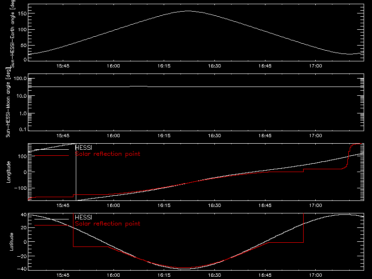Click the 40 tick on Latitude axis
The height and width of the screenshot is (279, 372).
[24, 215]
